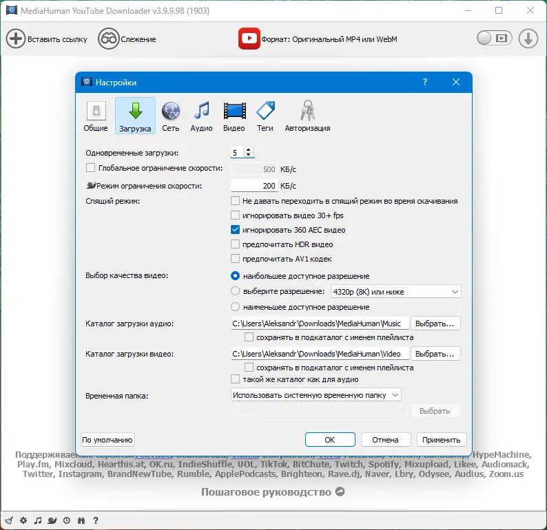547x530 pixels.
Task: Click the simultaneous downloads value field
Action: click(x=238, y=153)
